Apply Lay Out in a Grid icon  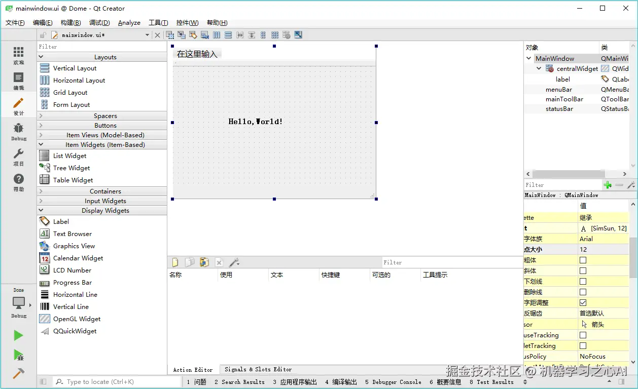pyautogui.click(x=275, y=35)
